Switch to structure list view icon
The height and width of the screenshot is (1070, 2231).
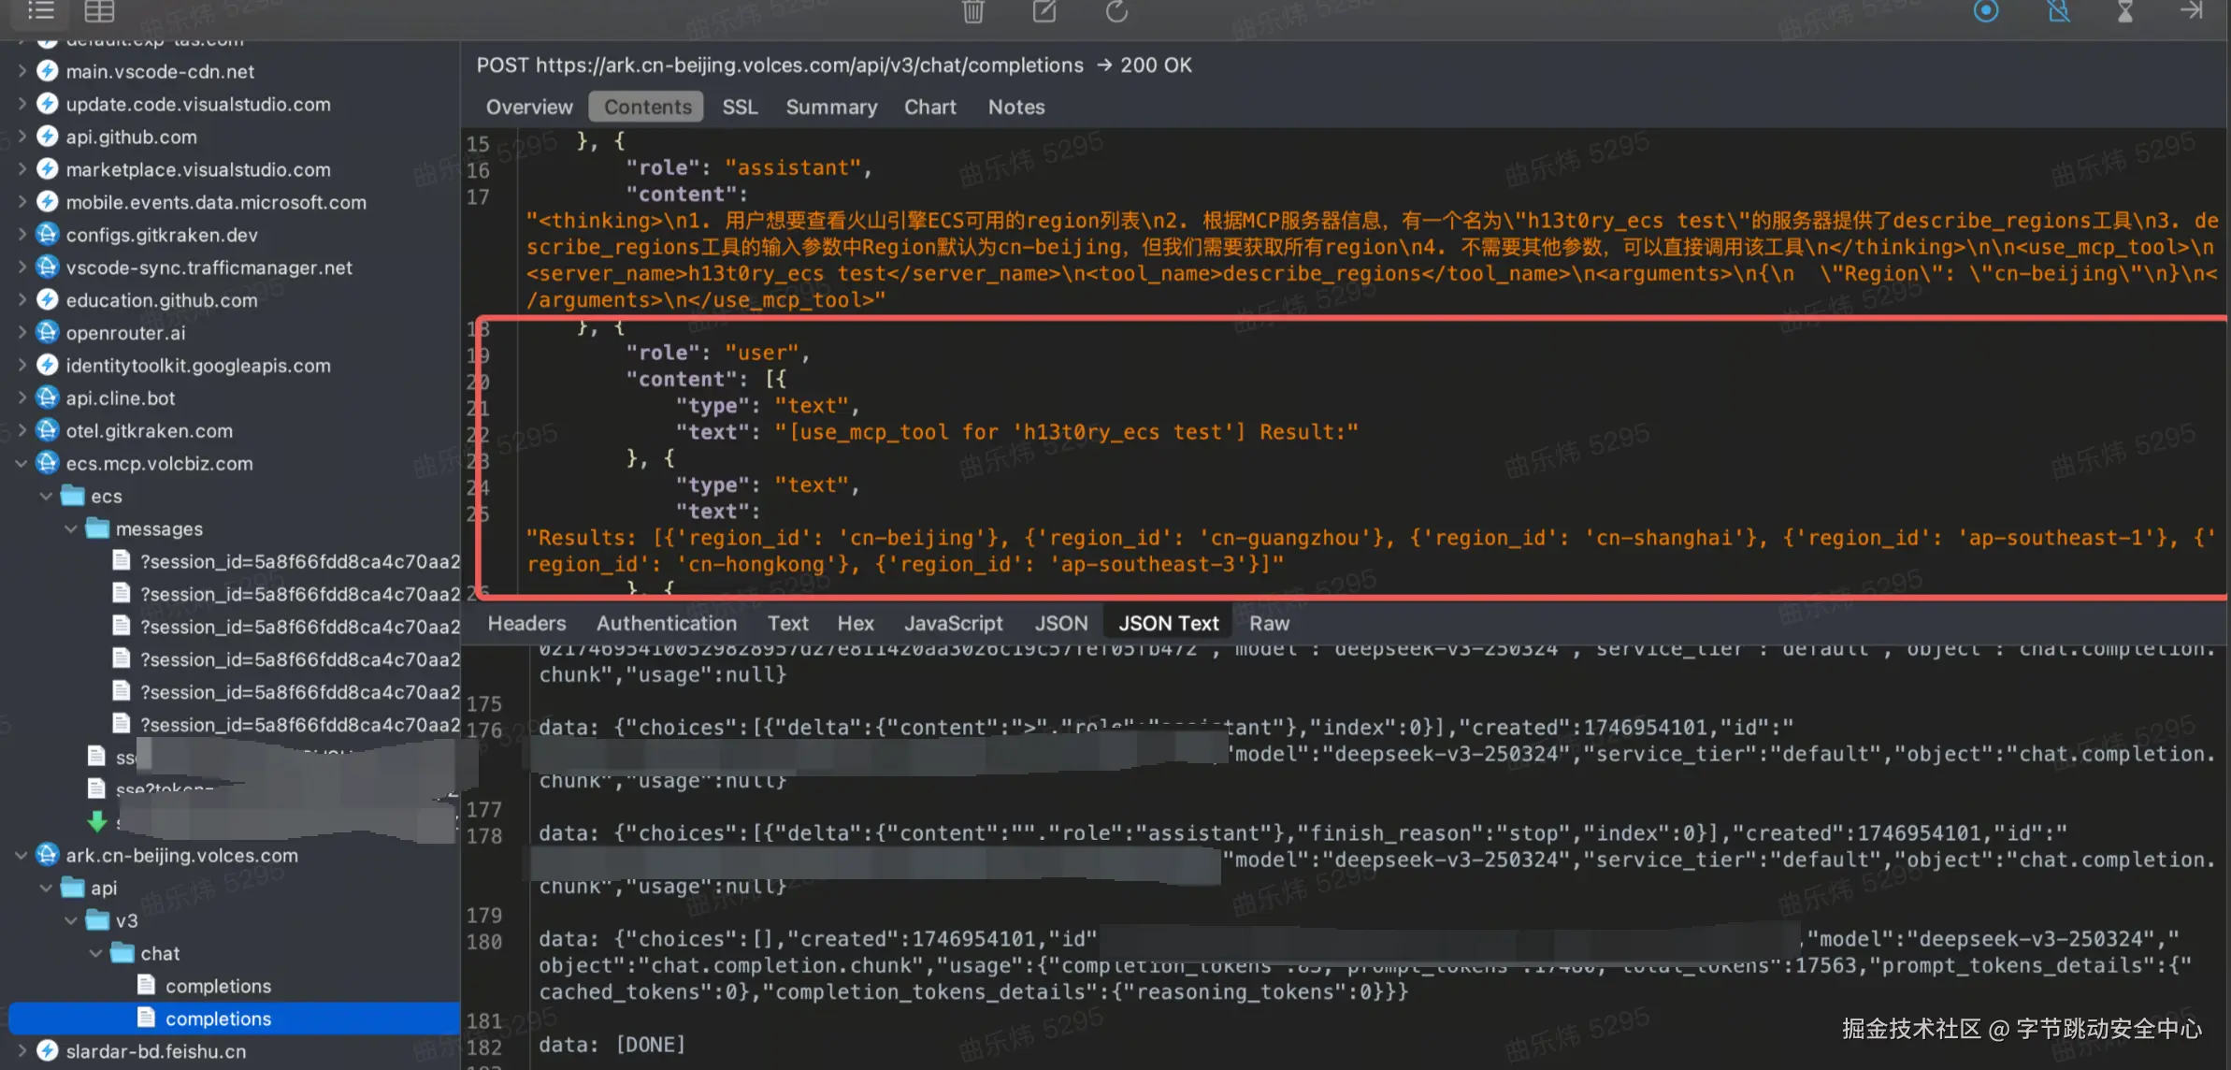coord(41,11)
